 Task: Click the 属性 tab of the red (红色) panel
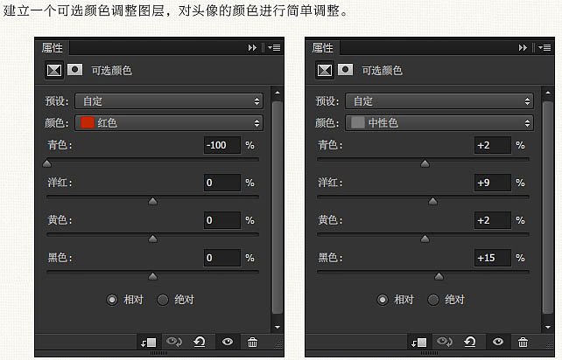pyautogui.click(x=53, y=48)
